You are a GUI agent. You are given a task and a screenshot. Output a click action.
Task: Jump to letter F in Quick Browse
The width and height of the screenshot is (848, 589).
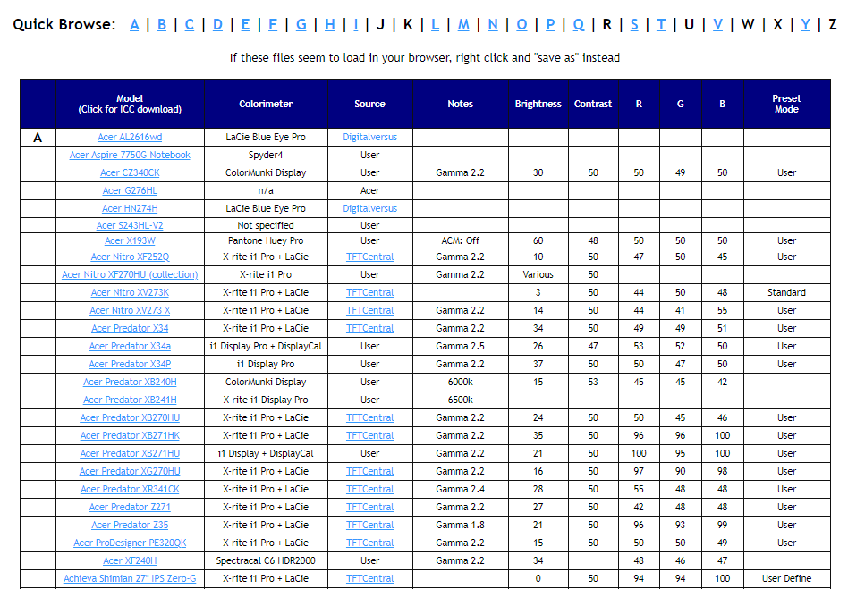pos(273,25)
